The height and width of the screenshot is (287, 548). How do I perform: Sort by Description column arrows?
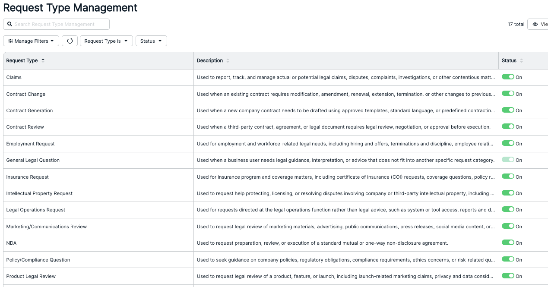[x=228, y=61]
